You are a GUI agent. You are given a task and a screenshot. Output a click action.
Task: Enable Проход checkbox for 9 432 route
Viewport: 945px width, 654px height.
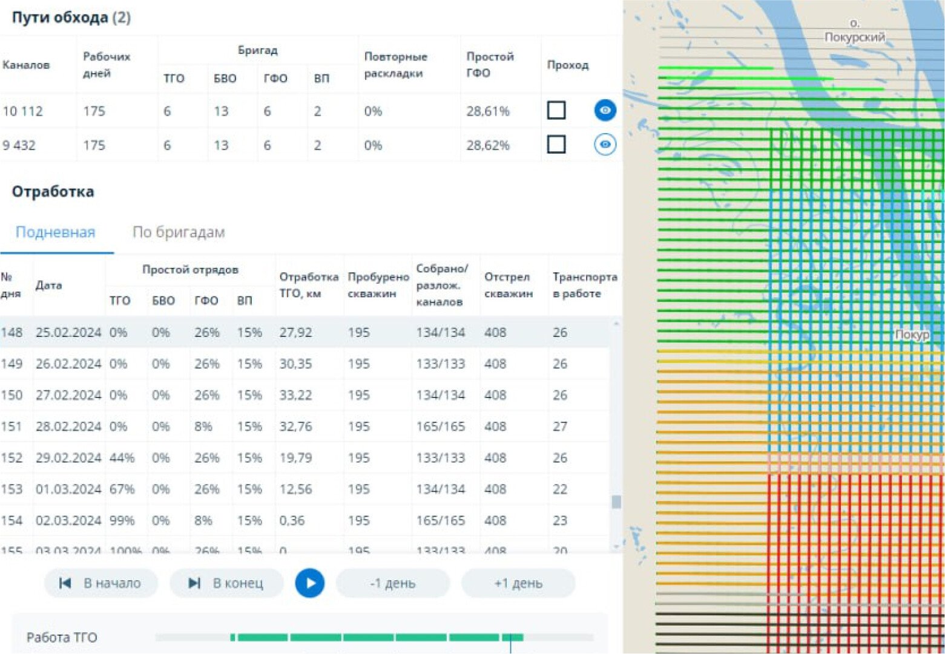tap(556, 145)
